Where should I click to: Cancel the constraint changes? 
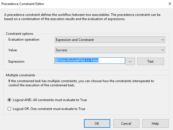pyautogui.click(x=126, y=124)
